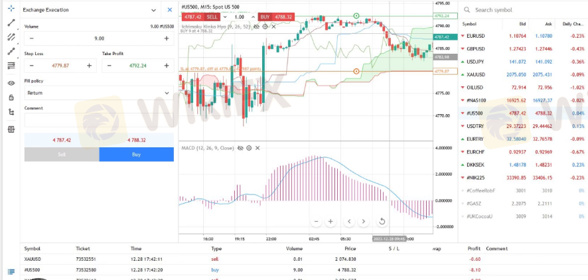Open MACD indicator settings gear
The width and height of the screenshot is (588, 280).
point(249,148)
